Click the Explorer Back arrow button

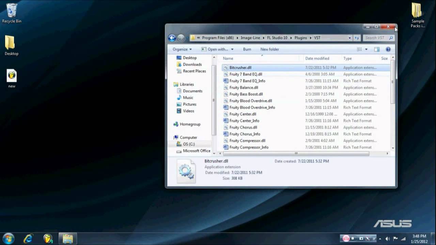coord(172,38)
